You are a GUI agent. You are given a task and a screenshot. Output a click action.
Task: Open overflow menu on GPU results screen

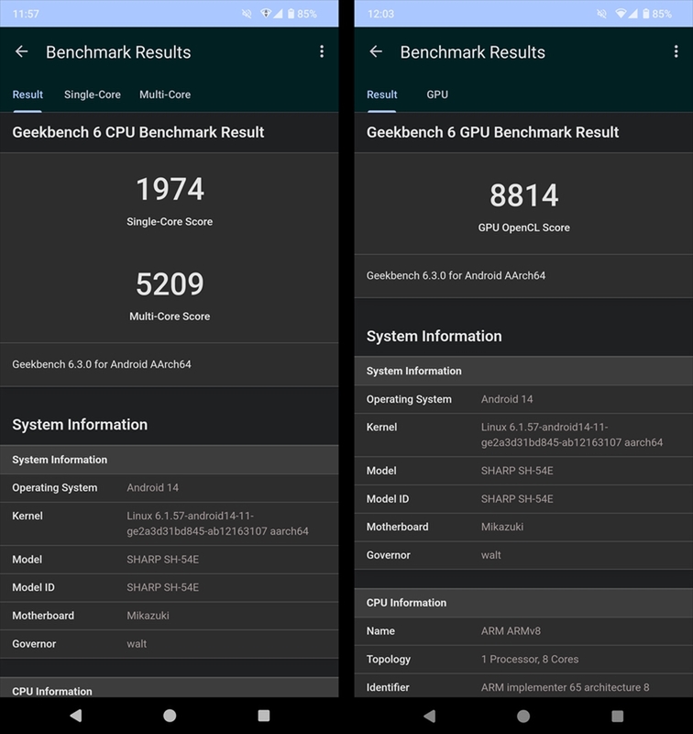[676, 51]
